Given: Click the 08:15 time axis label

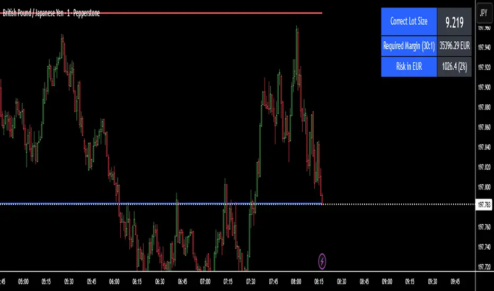Looking at the screenshot, I should pos(319,281).
